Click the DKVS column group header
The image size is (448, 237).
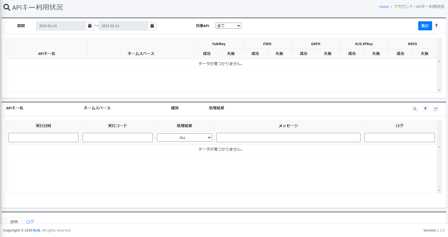(x=412, y=44)
